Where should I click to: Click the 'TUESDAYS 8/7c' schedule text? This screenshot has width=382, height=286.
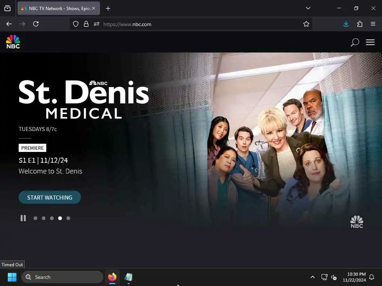pos(38,129)
